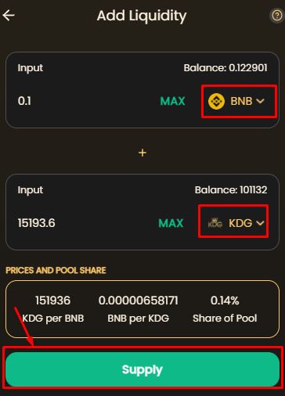Click the BNB coin logo
Viewport: 285px width, 396px height.
point(216,101)
